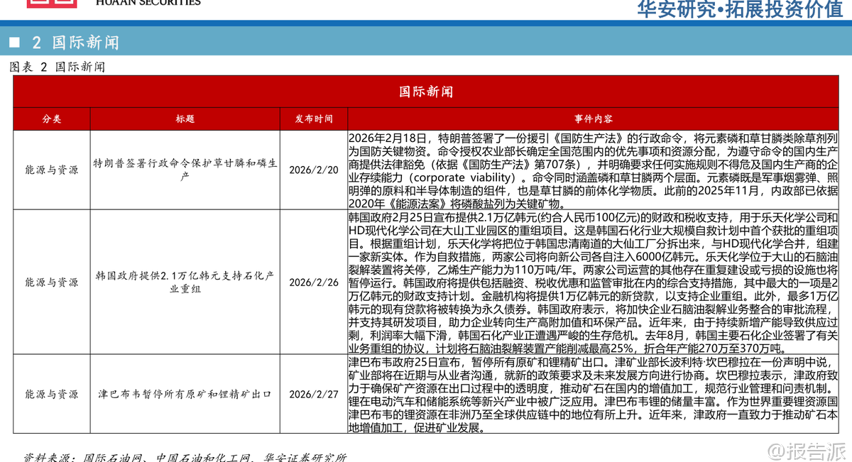
Task: Click the HUAAN SECURITIES text in header
Action: coord(148,3)
